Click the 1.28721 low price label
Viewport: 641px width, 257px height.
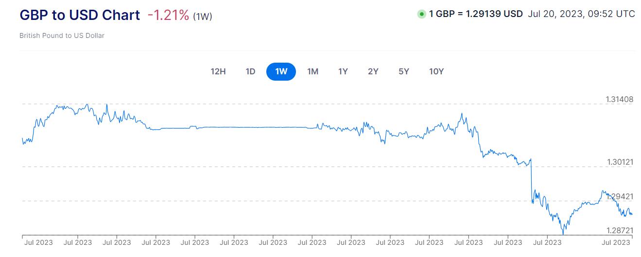coord(620,229)
